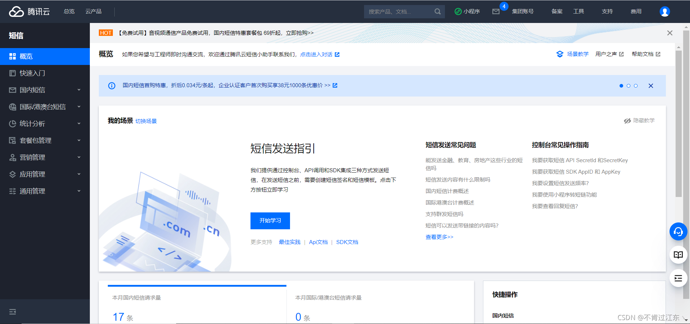This screenshot has width=690, height=324.
Task: Click the 开始学习 button
Action: [x=270, y=221]
